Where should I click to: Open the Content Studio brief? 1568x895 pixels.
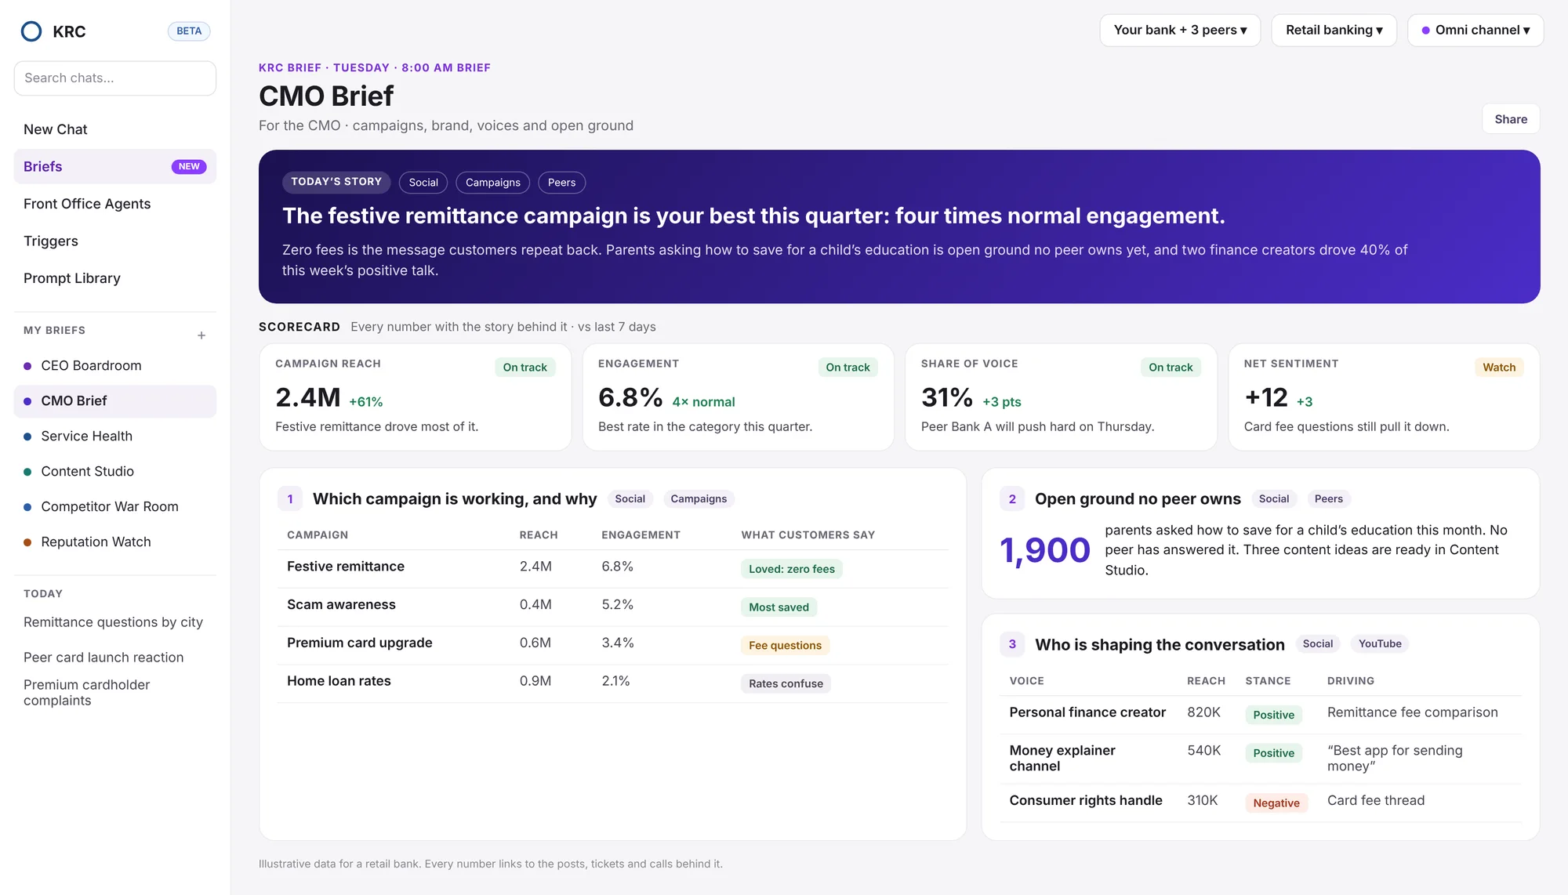(115, 472)
